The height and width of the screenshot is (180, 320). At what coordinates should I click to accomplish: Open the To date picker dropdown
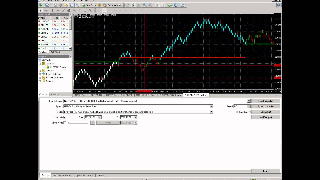tap(136, 117)
